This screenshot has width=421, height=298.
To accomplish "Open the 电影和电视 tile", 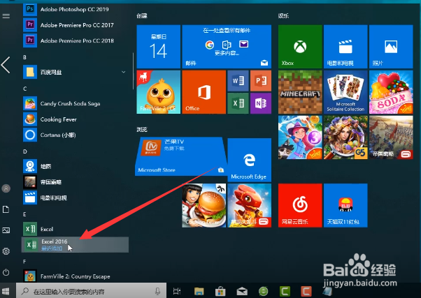I will 345,47.
